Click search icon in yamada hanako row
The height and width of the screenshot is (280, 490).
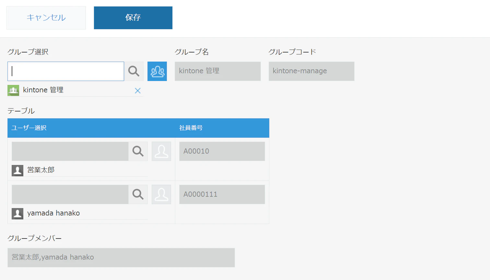coord(138,194)
